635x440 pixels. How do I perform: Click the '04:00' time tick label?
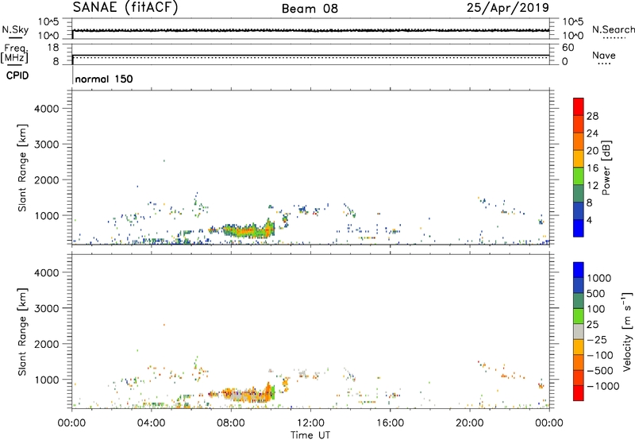pos(151,423)
